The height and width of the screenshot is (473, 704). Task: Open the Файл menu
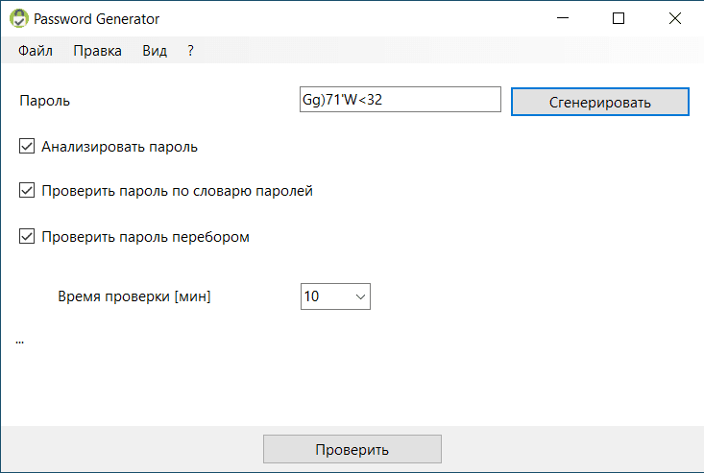[36, 51]
